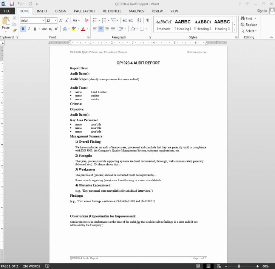Open the font size 12 dropdown
The height and width of the screenshot is (269, 275).
[x=56, y=21]
